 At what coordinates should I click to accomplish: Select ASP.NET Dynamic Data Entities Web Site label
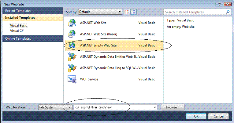109,56
